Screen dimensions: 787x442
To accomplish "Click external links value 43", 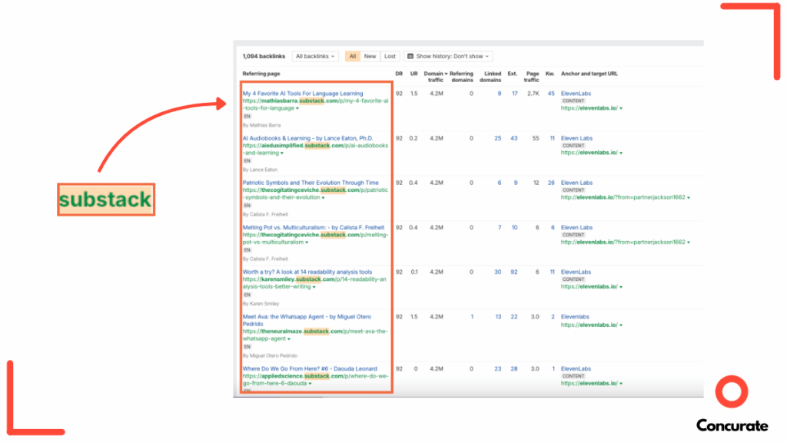I will tap(514, 138).
